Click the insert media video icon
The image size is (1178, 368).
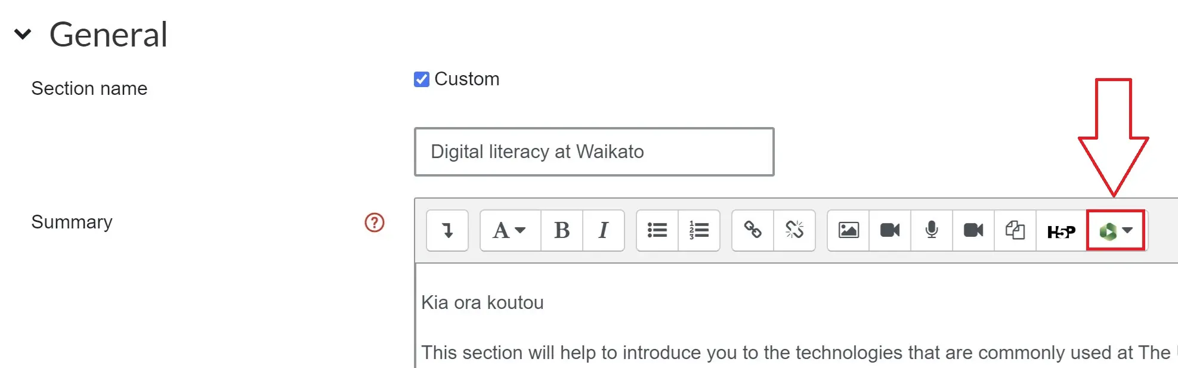(890, 230)
